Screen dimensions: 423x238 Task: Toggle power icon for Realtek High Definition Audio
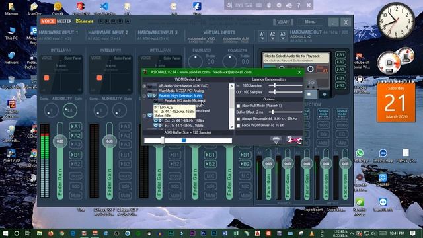pyautogui.click(x=150, y=96)
